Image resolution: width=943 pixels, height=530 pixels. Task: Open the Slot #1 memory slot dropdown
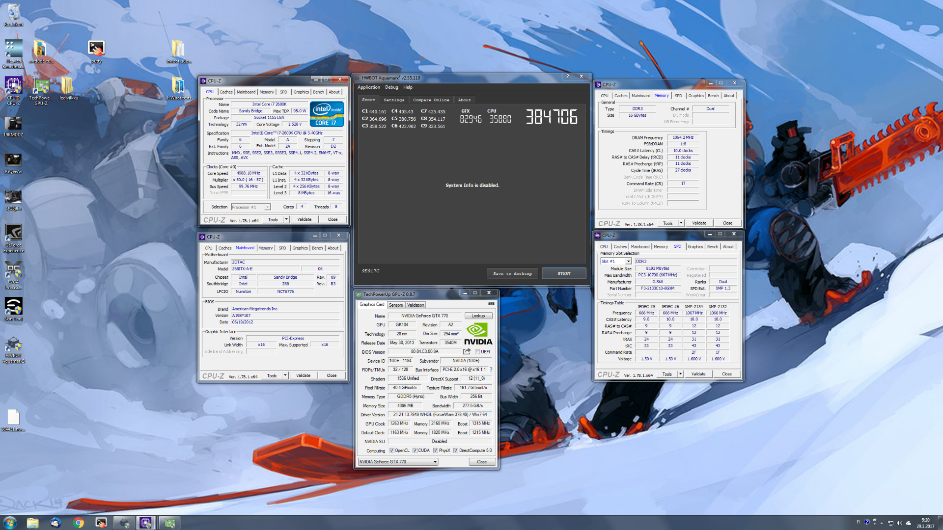(616, 262)
